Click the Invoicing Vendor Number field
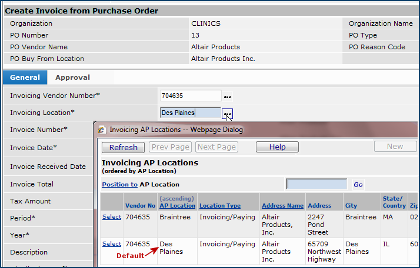 190,96
